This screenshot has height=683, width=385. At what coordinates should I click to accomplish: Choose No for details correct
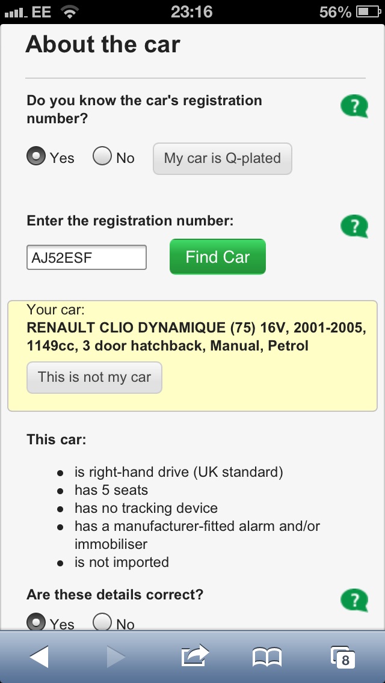pos(102,622)
